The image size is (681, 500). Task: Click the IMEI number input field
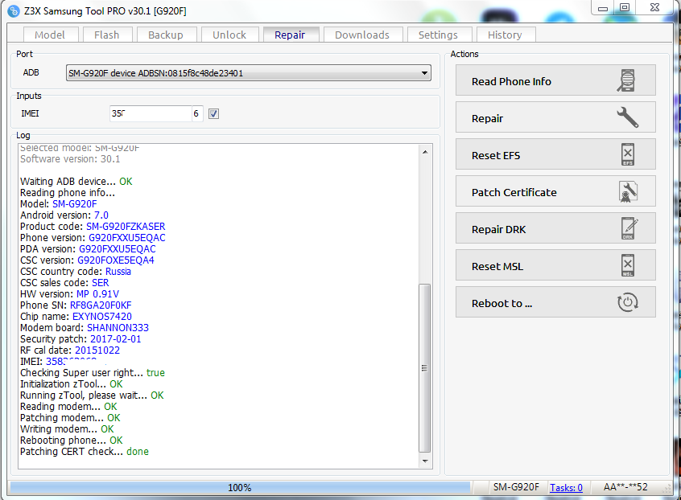click(151, 113)
